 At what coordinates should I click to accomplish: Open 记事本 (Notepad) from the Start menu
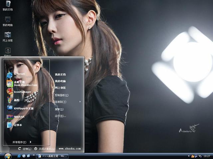(x=14, y=125)
